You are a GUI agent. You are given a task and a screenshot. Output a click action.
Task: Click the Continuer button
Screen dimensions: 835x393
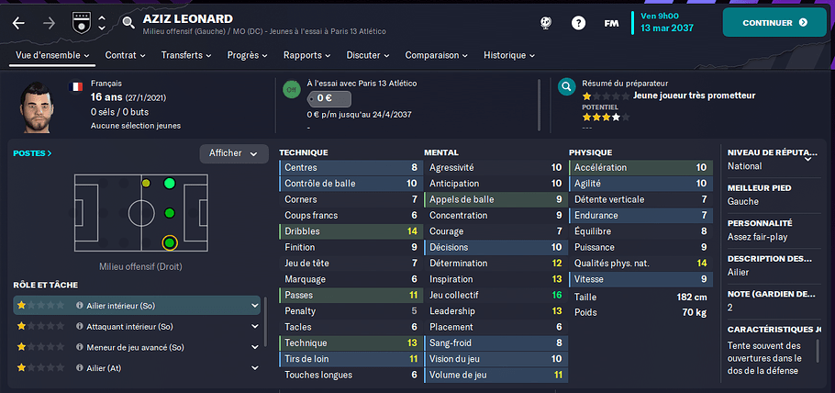(774, 22)
